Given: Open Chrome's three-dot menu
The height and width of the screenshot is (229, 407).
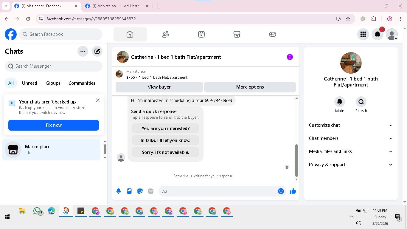Looking at the screenshot, I should click(400, 19).
